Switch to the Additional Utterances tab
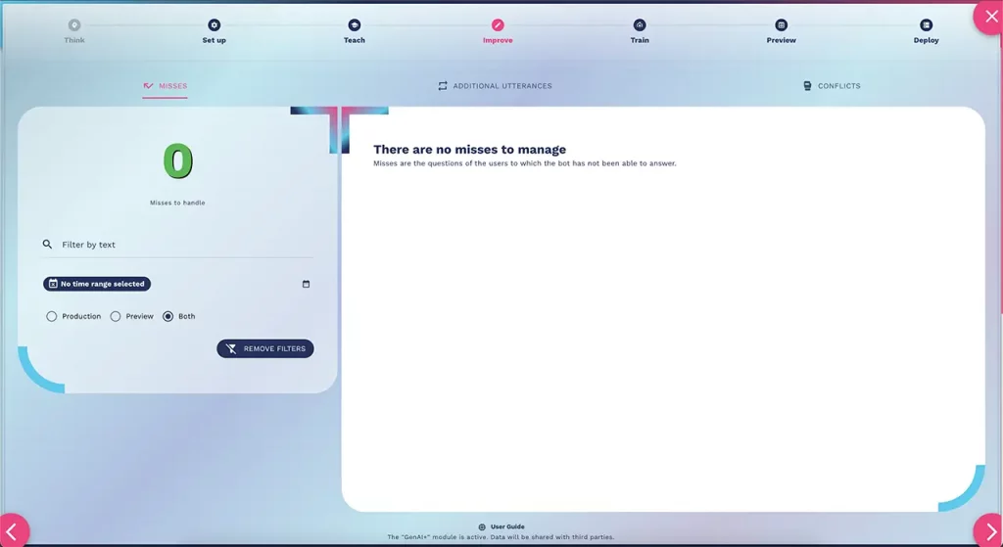1003x547 pixels. pyautogui.click(x=495, y=86)
